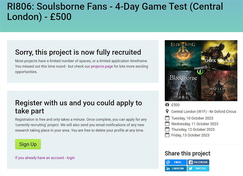The height and width of the screenshot is (176, 243).
Task: Select the Bloodborne cover image
Action: coord(182,86)
